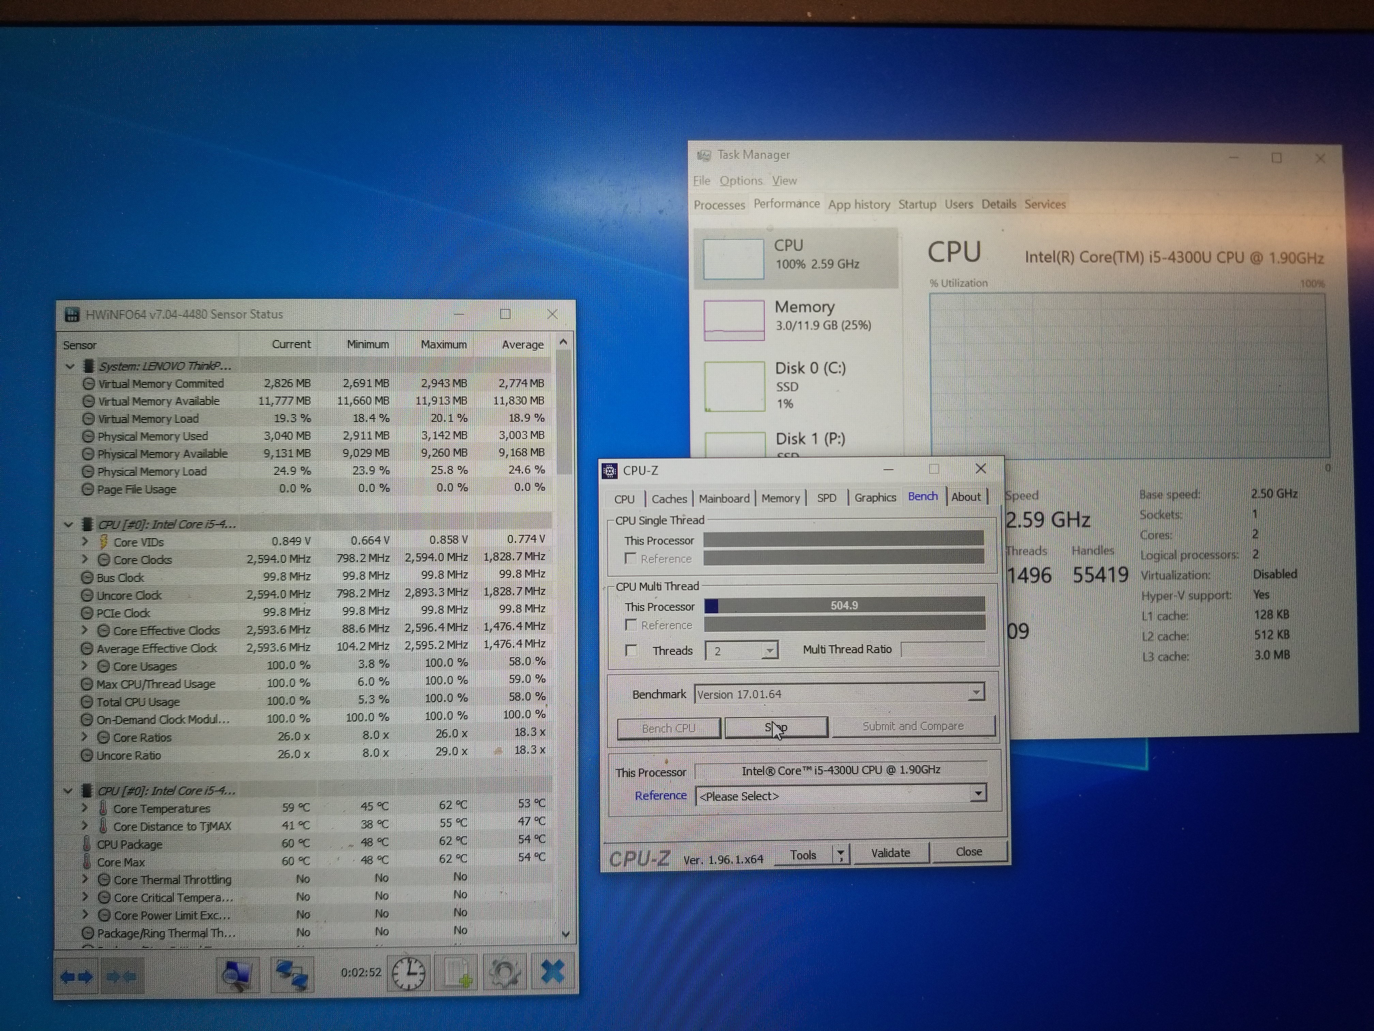Click the Task Manager title bar icon
Image resolution: width=1374 pixels, height=1031 pixels.
click(x=704, y=155)
